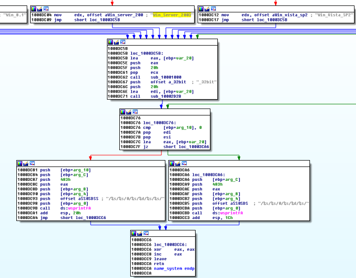Click pencil edit icon of loc_10003C5B block
Screen dimensions: 356x278
coord(116,42)
